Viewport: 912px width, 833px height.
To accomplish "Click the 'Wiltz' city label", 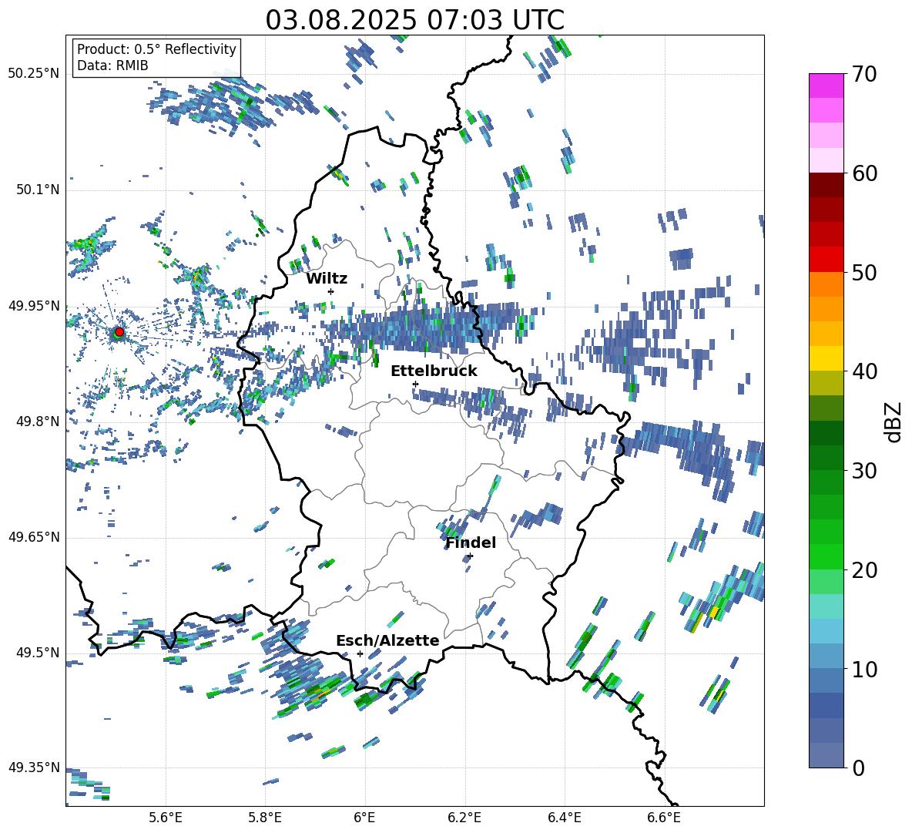I will 327,279.
